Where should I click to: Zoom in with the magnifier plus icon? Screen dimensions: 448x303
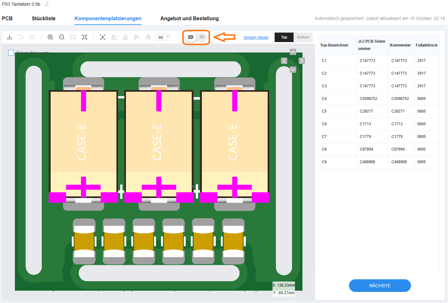click(x=50, y=37)
